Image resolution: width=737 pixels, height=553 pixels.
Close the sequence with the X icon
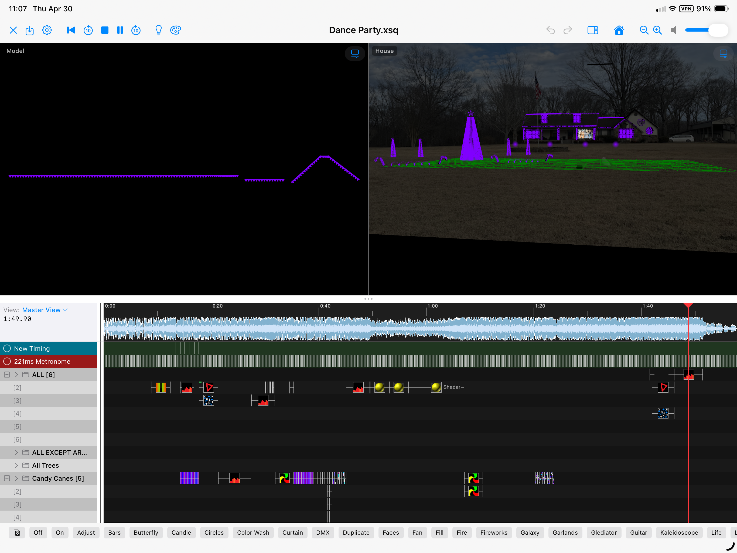(x=13, y=30)
